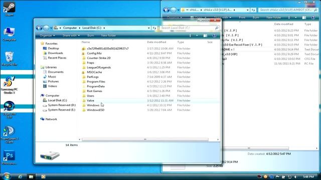321x180 pixels.
Task: Click Print in sHoLe window toolbar
Action: pos(242,17)
